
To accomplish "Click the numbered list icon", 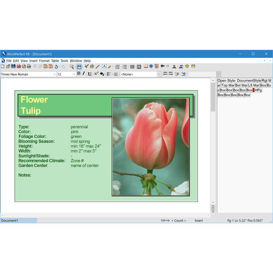I will (118, 67).
